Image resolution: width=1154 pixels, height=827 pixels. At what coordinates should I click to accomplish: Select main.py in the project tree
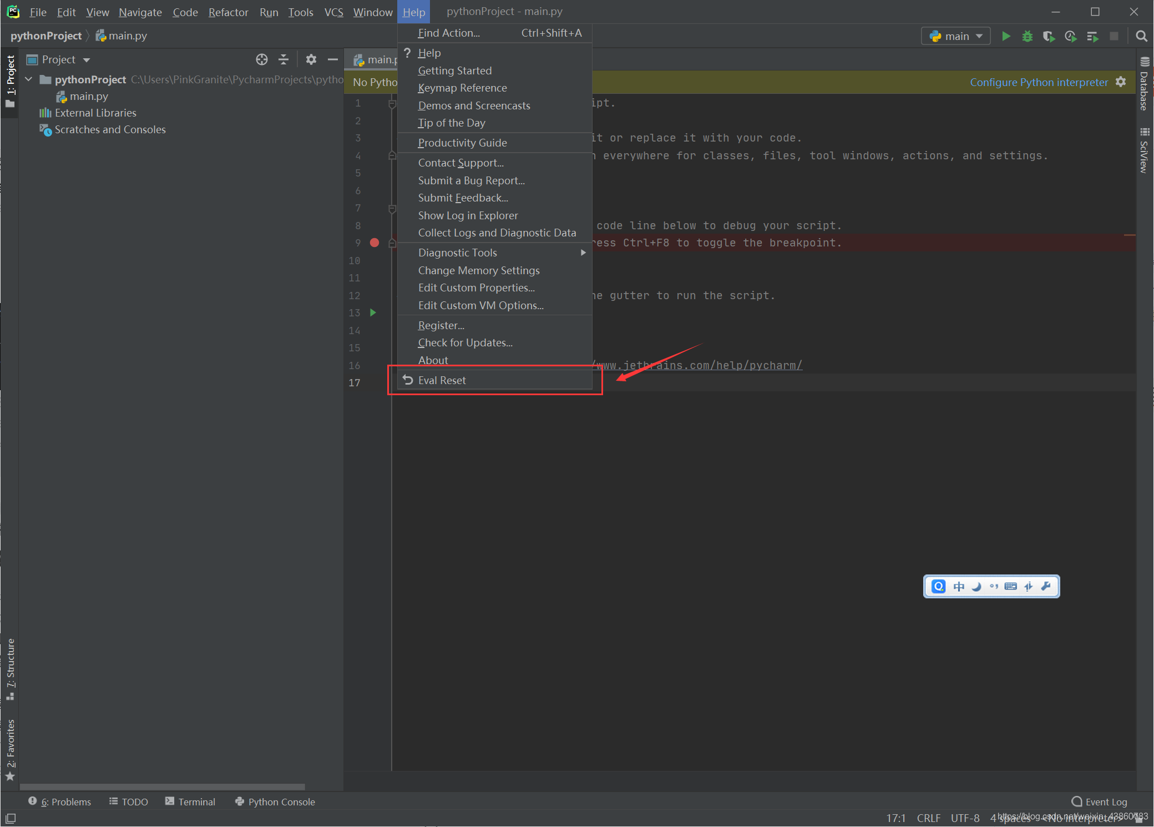click(x=82, y=96)
